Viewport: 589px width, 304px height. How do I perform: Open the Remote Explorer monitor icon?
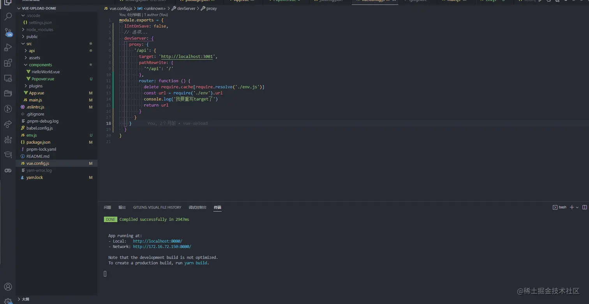pyautogui.click(x=8, y=78)
